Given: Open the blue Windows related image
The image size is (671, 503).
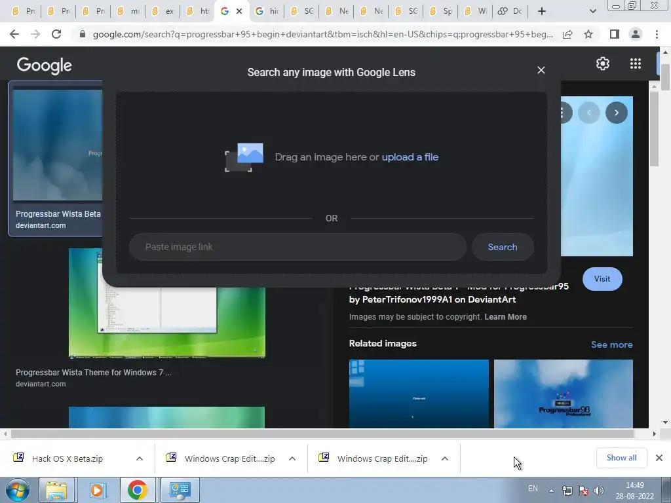Looking at the screenshot, I should click(x=419, y=394).
